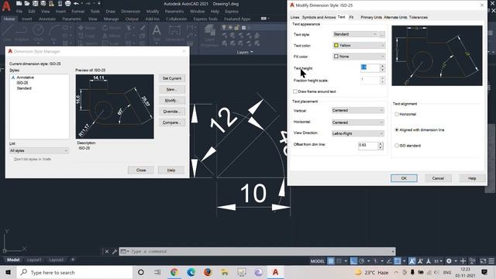
Task: Click Close in Dimension Style Manager
Action: [141, 170]
